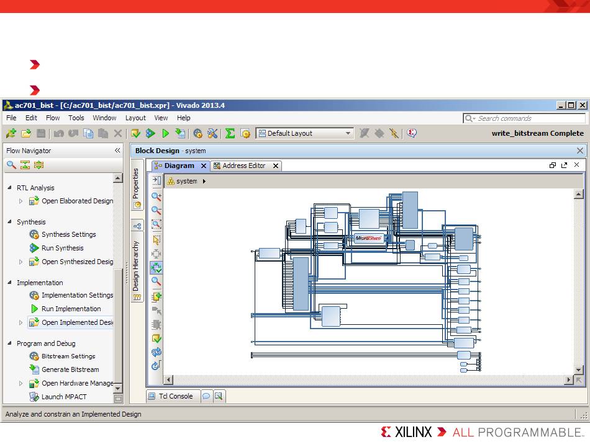Click the sigma report icon in main toolbar
Image resolution: width=590 pixels, height=442 pixels.
[230, 133]
